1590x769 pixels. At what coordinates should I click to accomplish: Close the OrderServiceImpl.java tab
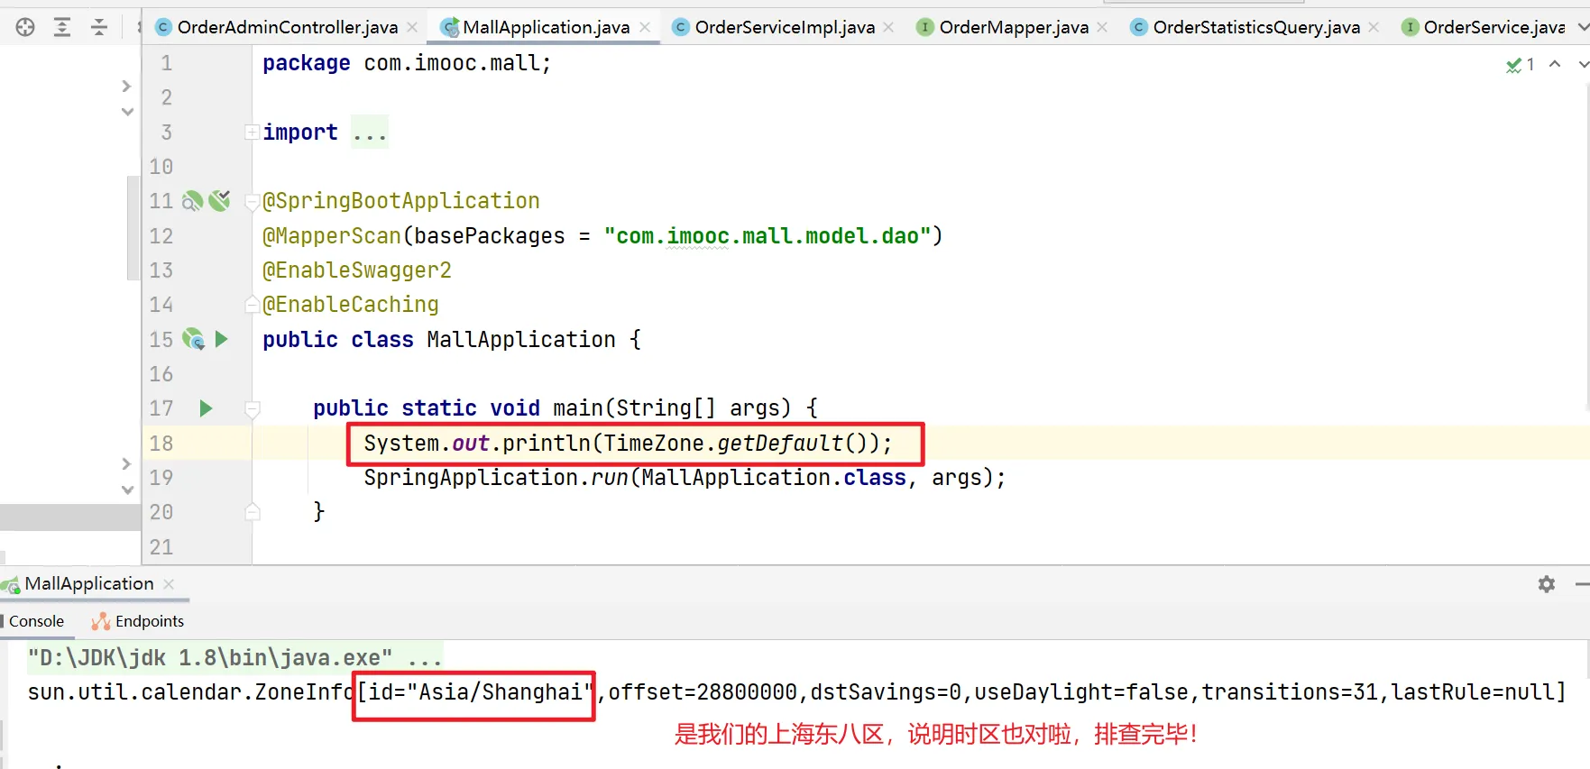point(888,27)
